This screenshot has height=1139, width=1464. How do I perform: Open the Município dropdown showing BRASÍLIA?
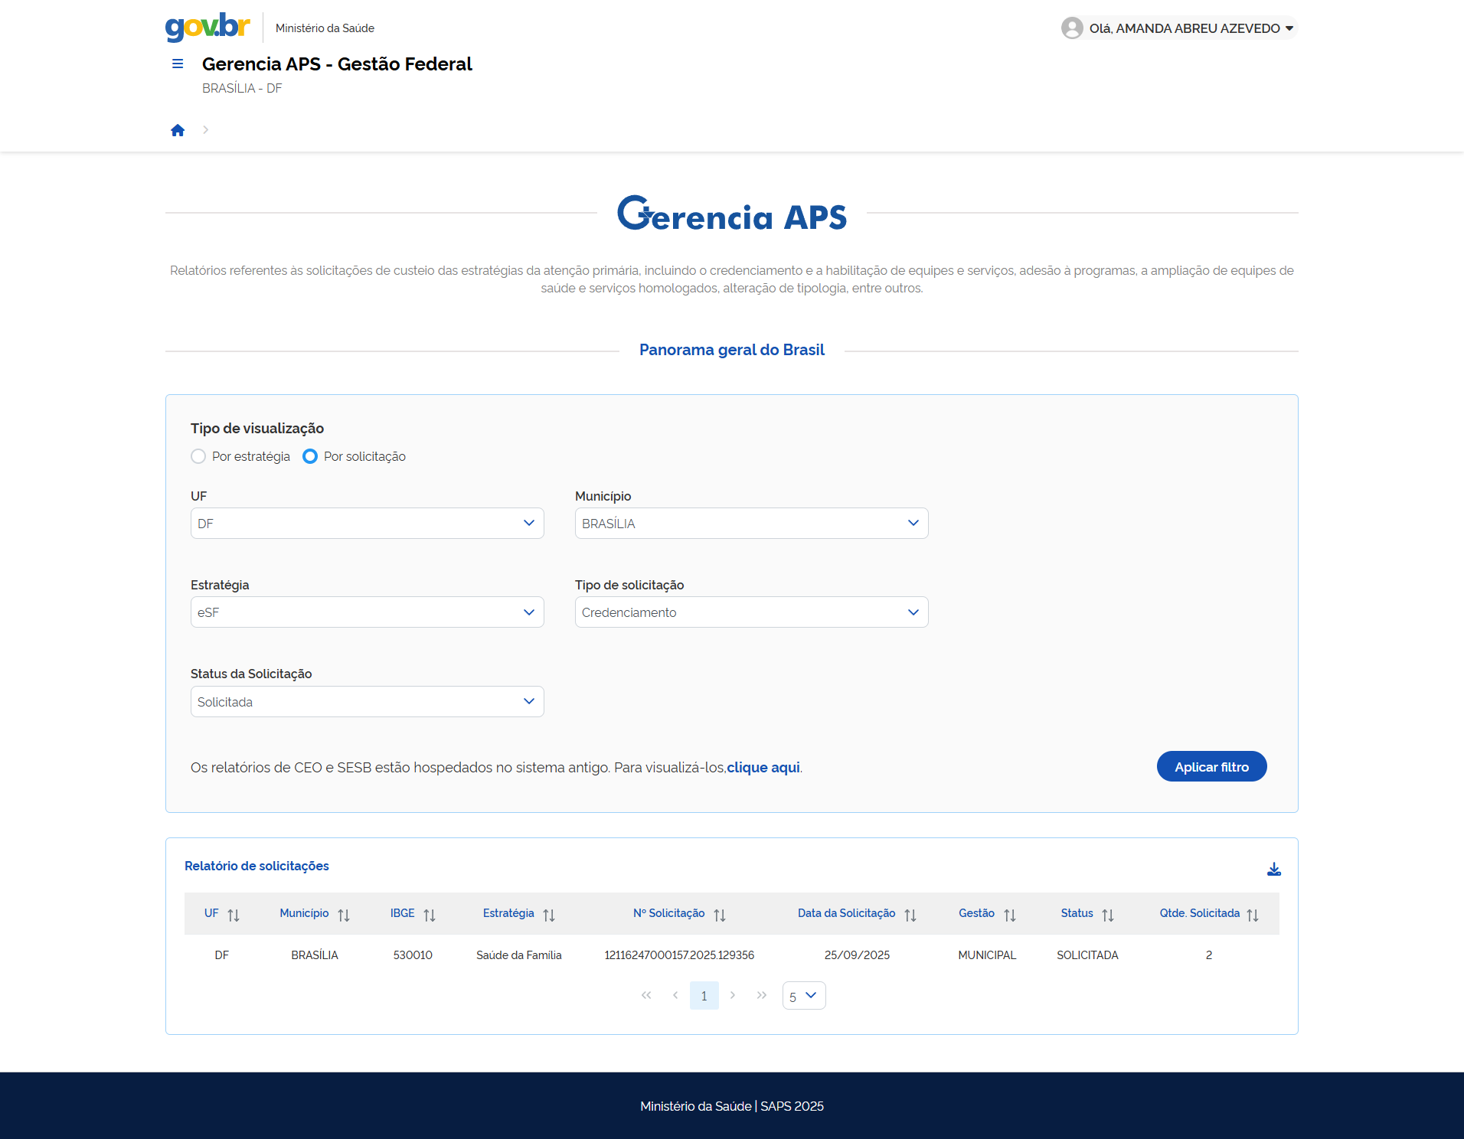click(751, 524)
